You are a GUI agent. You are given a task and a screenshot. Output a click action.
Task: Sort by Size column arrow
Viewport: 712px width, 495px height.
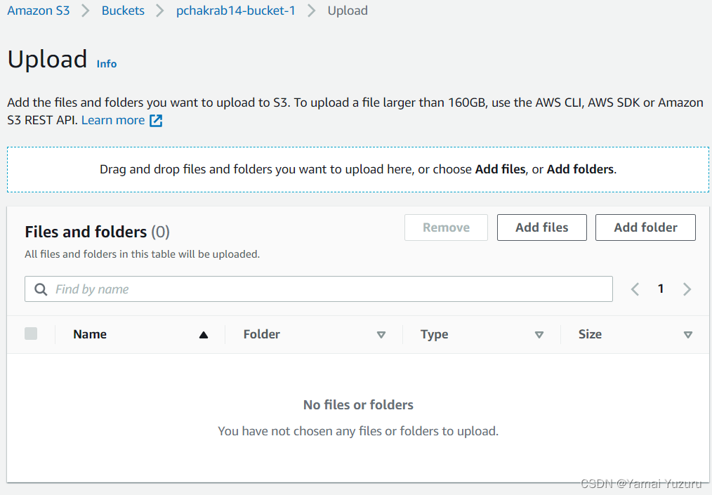coord(688,335)
